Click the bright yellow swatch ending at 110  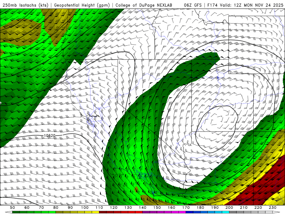pyautogui.click(x=95, y=212)
